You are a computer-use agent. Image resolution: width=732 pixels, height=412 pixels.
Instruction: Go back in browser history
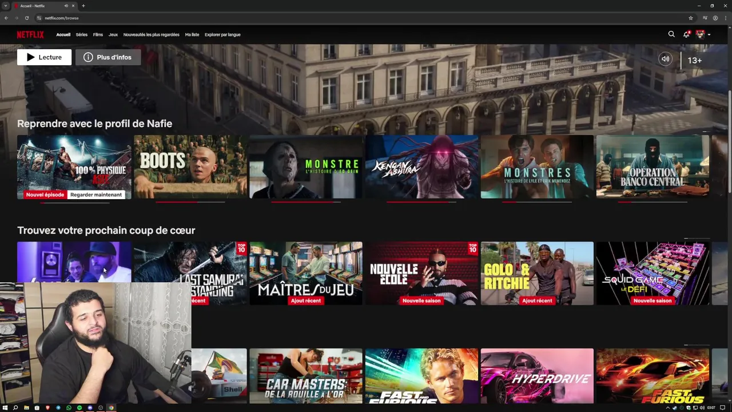tap(6, 18)
